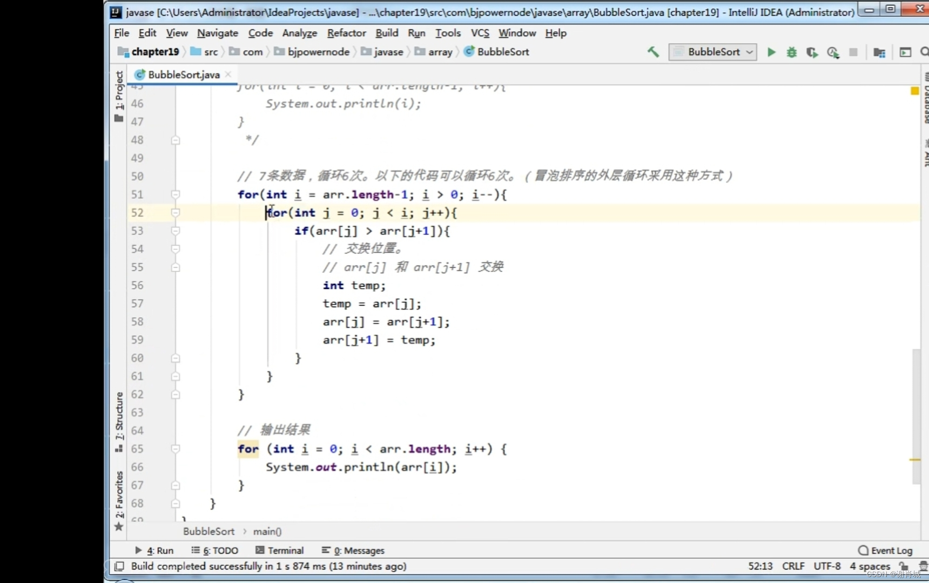
Task: Click BubbleSort class in navigation breadcrumb
Action: (x=496, y=52)
